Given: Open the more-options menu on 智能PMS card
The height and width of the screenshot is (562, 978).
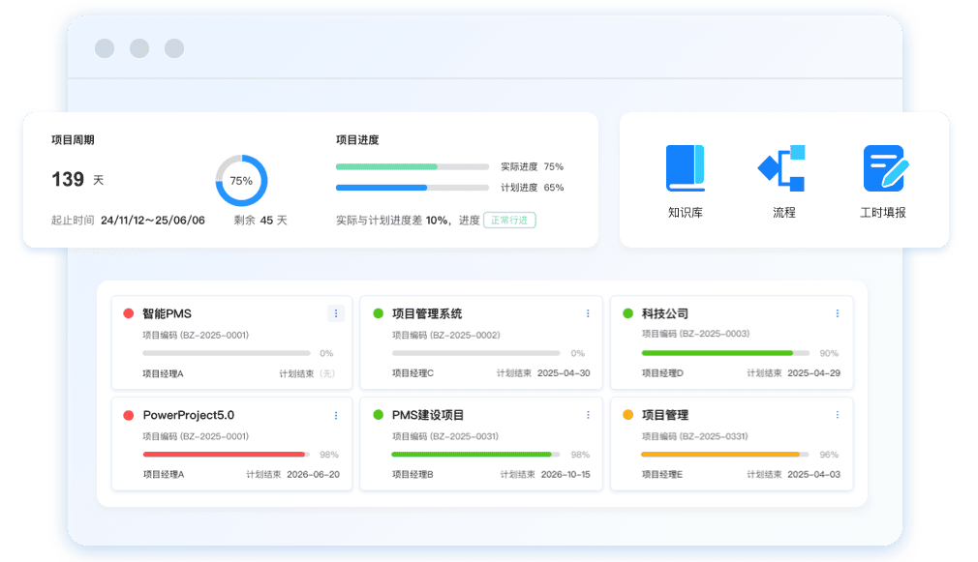Looking at the screenshot, I should coord(336,313).
